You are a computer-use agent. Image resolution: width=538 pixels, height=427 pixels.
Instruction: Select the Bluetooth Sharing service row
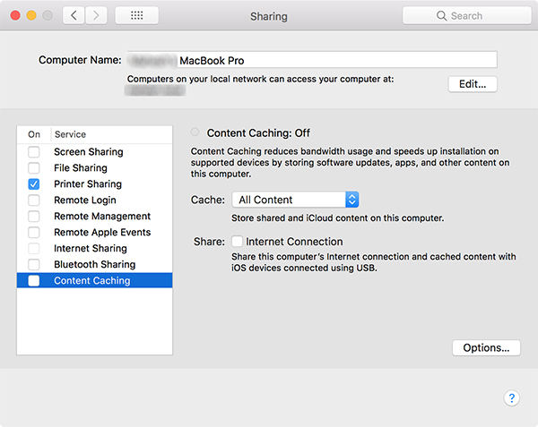pos(94,264)
